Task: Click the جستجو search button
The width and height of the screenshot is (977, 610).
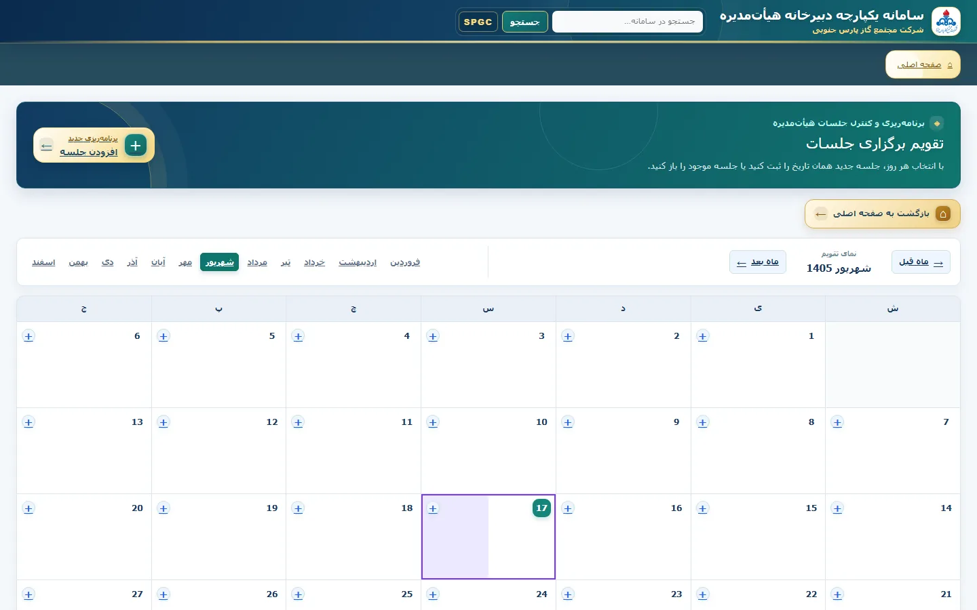Action: click(x=525, y=22)
